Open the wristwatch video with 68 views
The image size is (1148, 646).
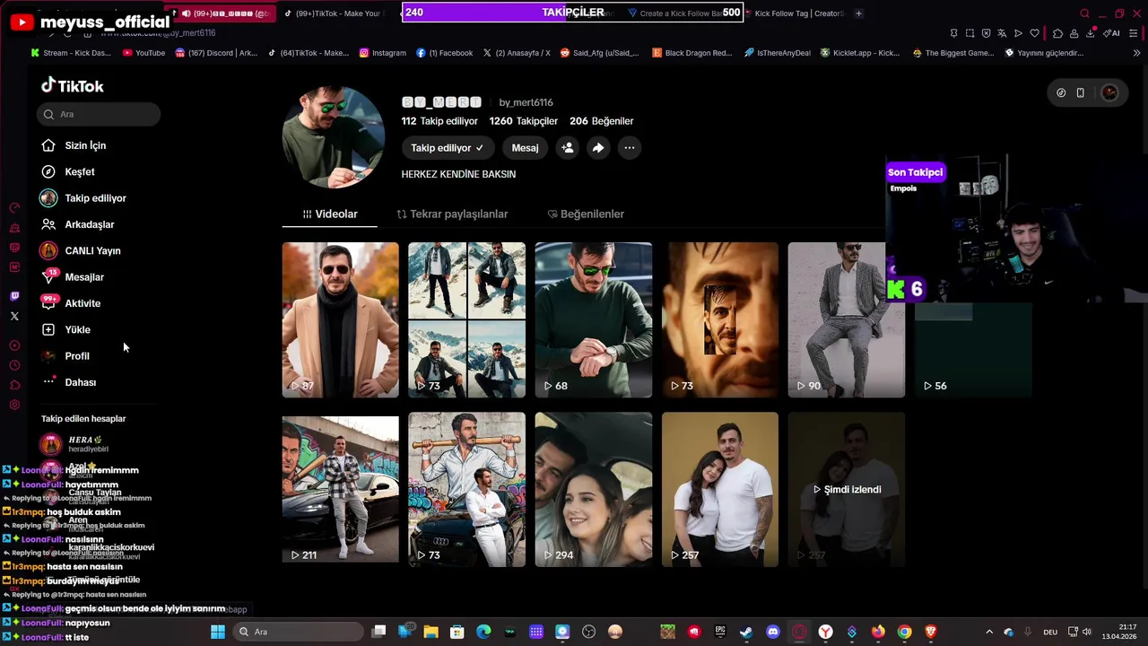coord(593,319)
